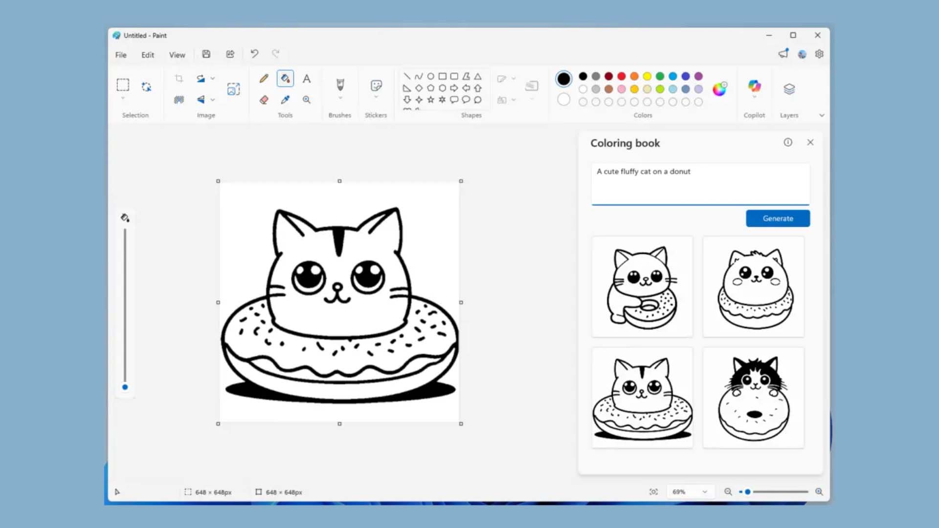Collapse the ribbon with the chevron

point(822,115)
